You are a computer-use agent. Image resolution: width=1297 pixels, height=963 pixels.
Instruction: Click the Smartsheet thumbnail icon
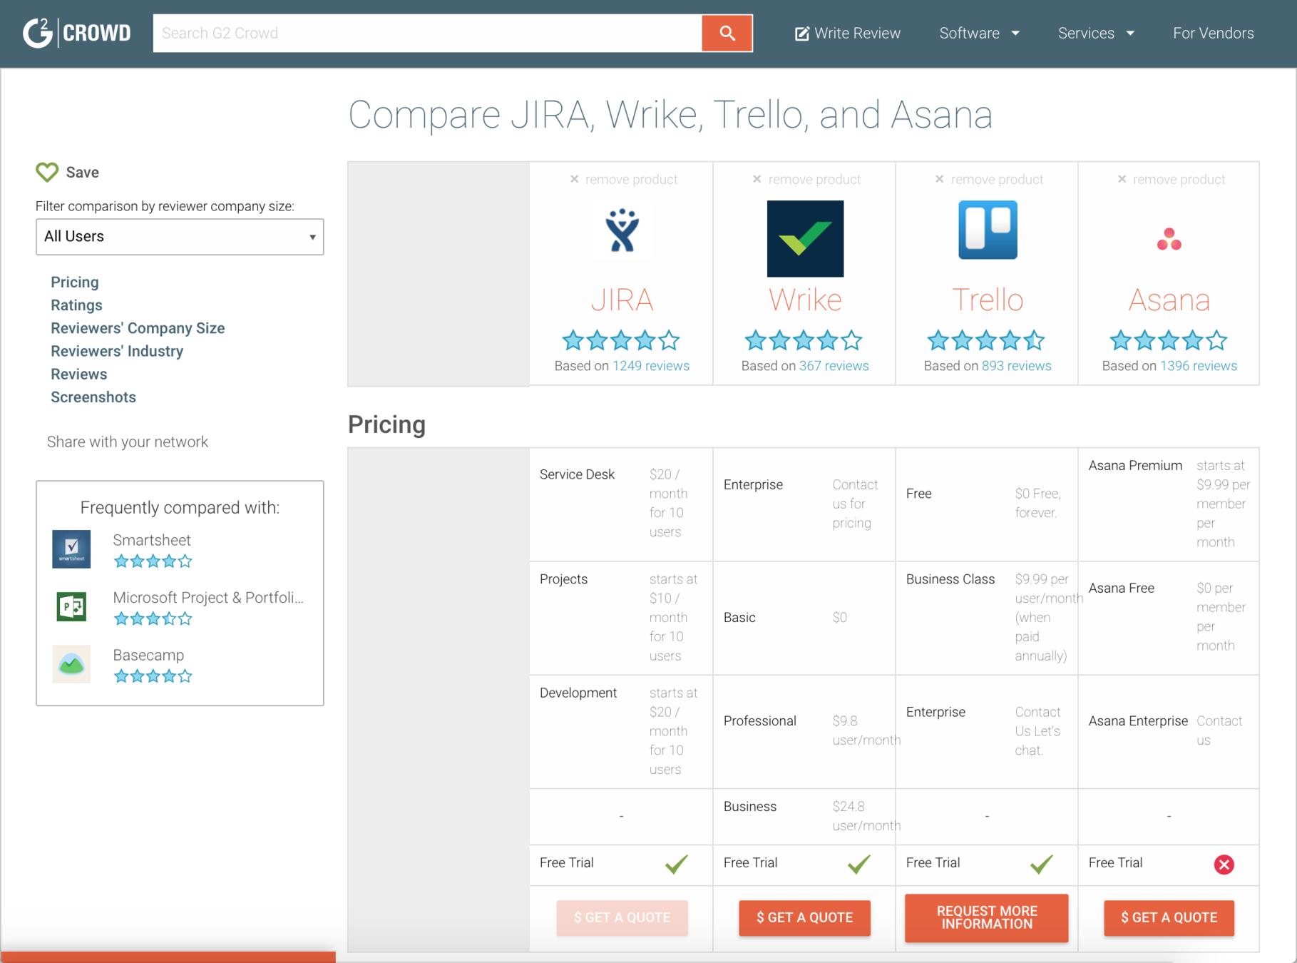click(x=71, y=549)
